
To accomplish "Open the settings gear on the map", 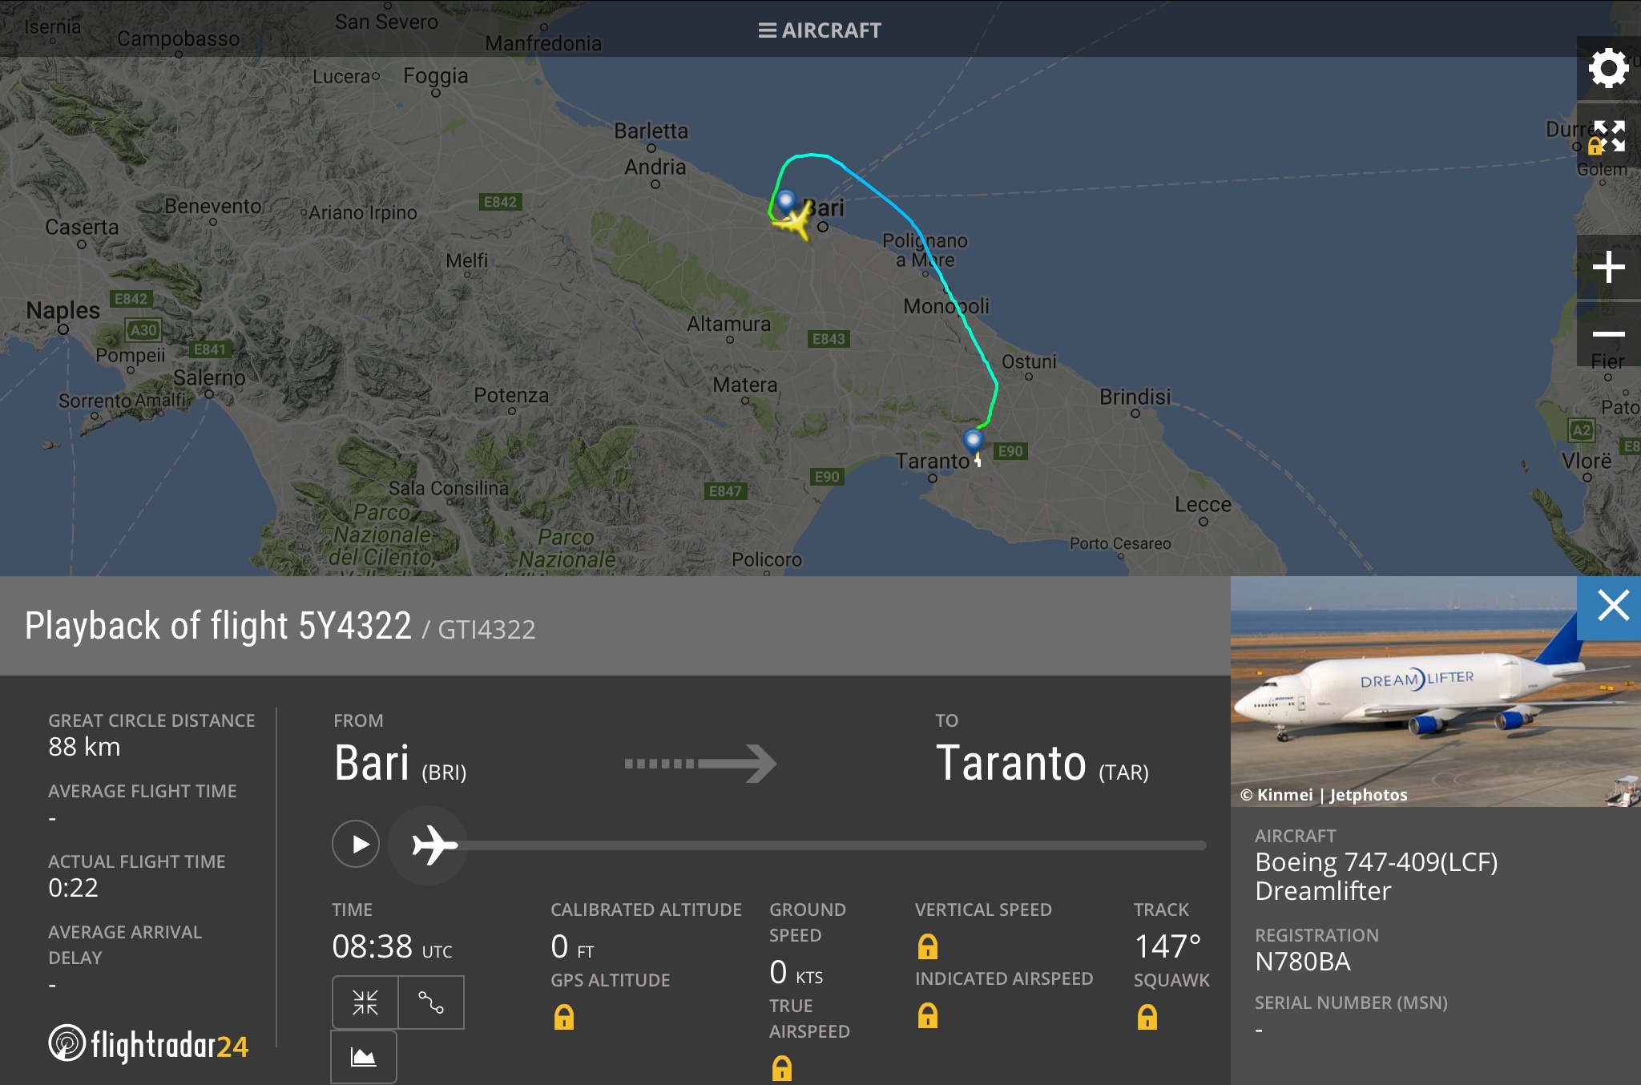I will click(1608, 68).
